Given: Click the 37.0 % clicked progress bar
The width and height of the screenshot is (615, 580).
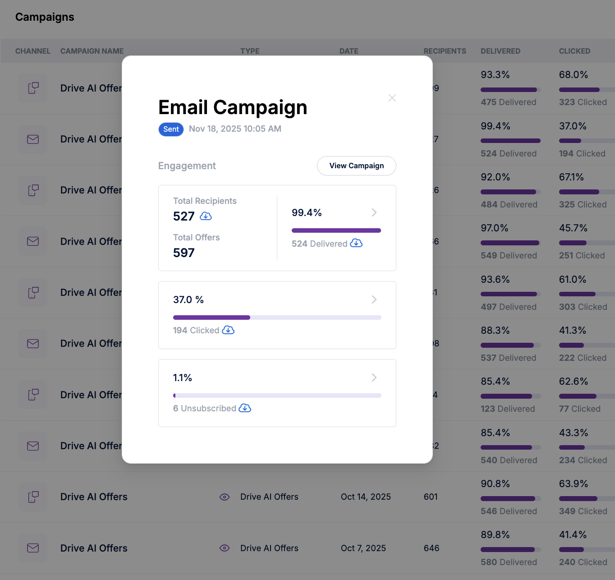Looking at the screenshot, I should [x=277, y=318].
